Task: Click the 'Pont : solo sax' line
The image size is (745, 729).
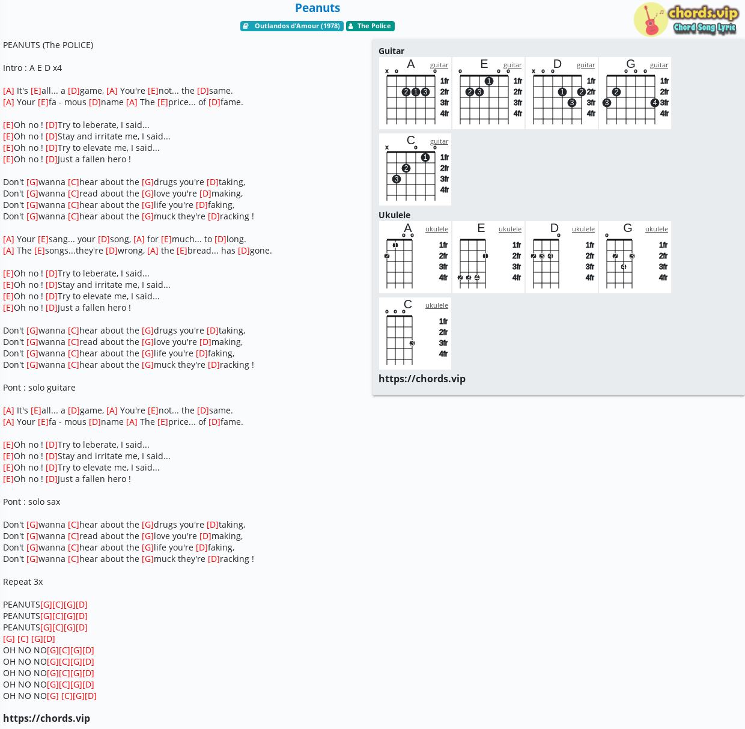Action: point(31,502)
